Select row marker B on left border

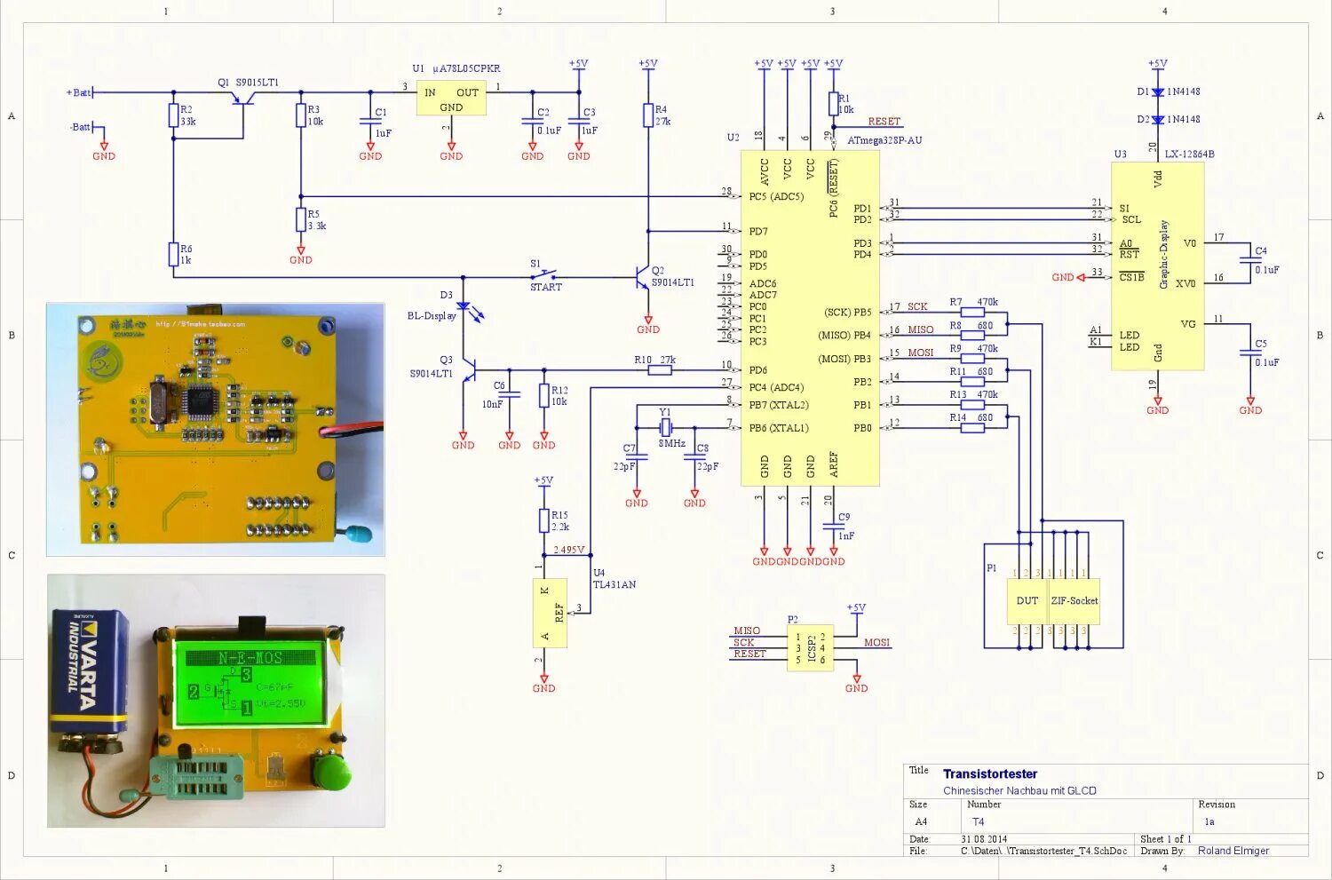click(x=11, y=335)
